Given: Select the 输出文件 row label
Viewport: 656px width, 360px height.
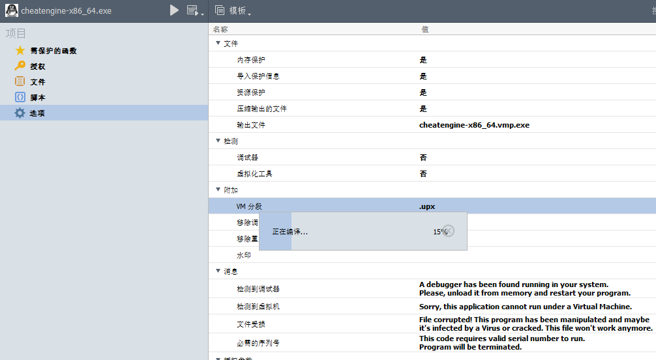Looking at the screenshot, I should coord(251,125).
